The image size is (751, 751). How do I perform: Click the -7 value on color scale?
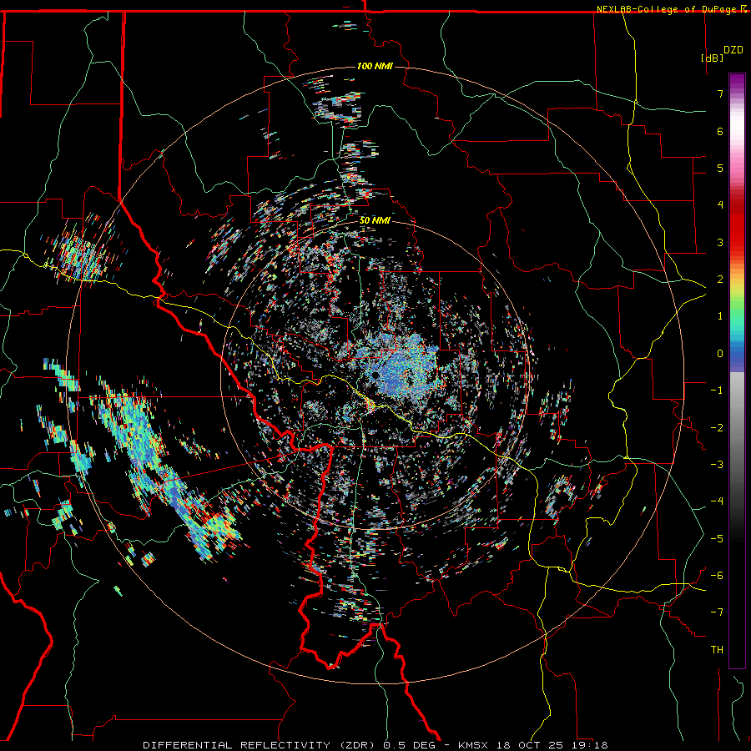click(717, 612)
